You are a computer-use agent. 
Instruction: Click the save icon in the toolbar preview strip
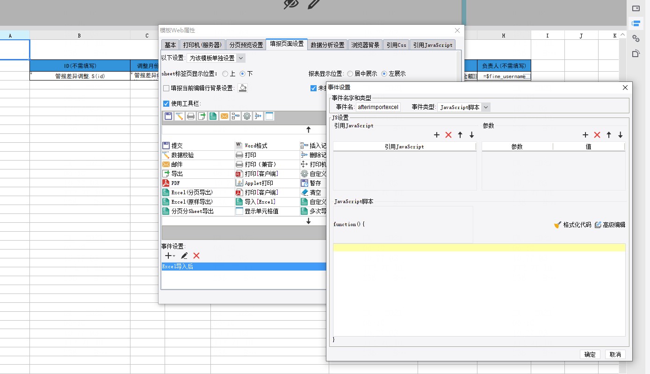click(168, 116)
